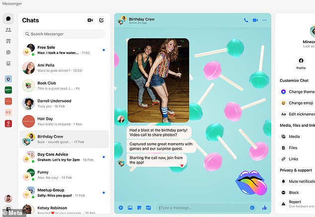
Task: Click the Search Messenger field
Action: 64,34
